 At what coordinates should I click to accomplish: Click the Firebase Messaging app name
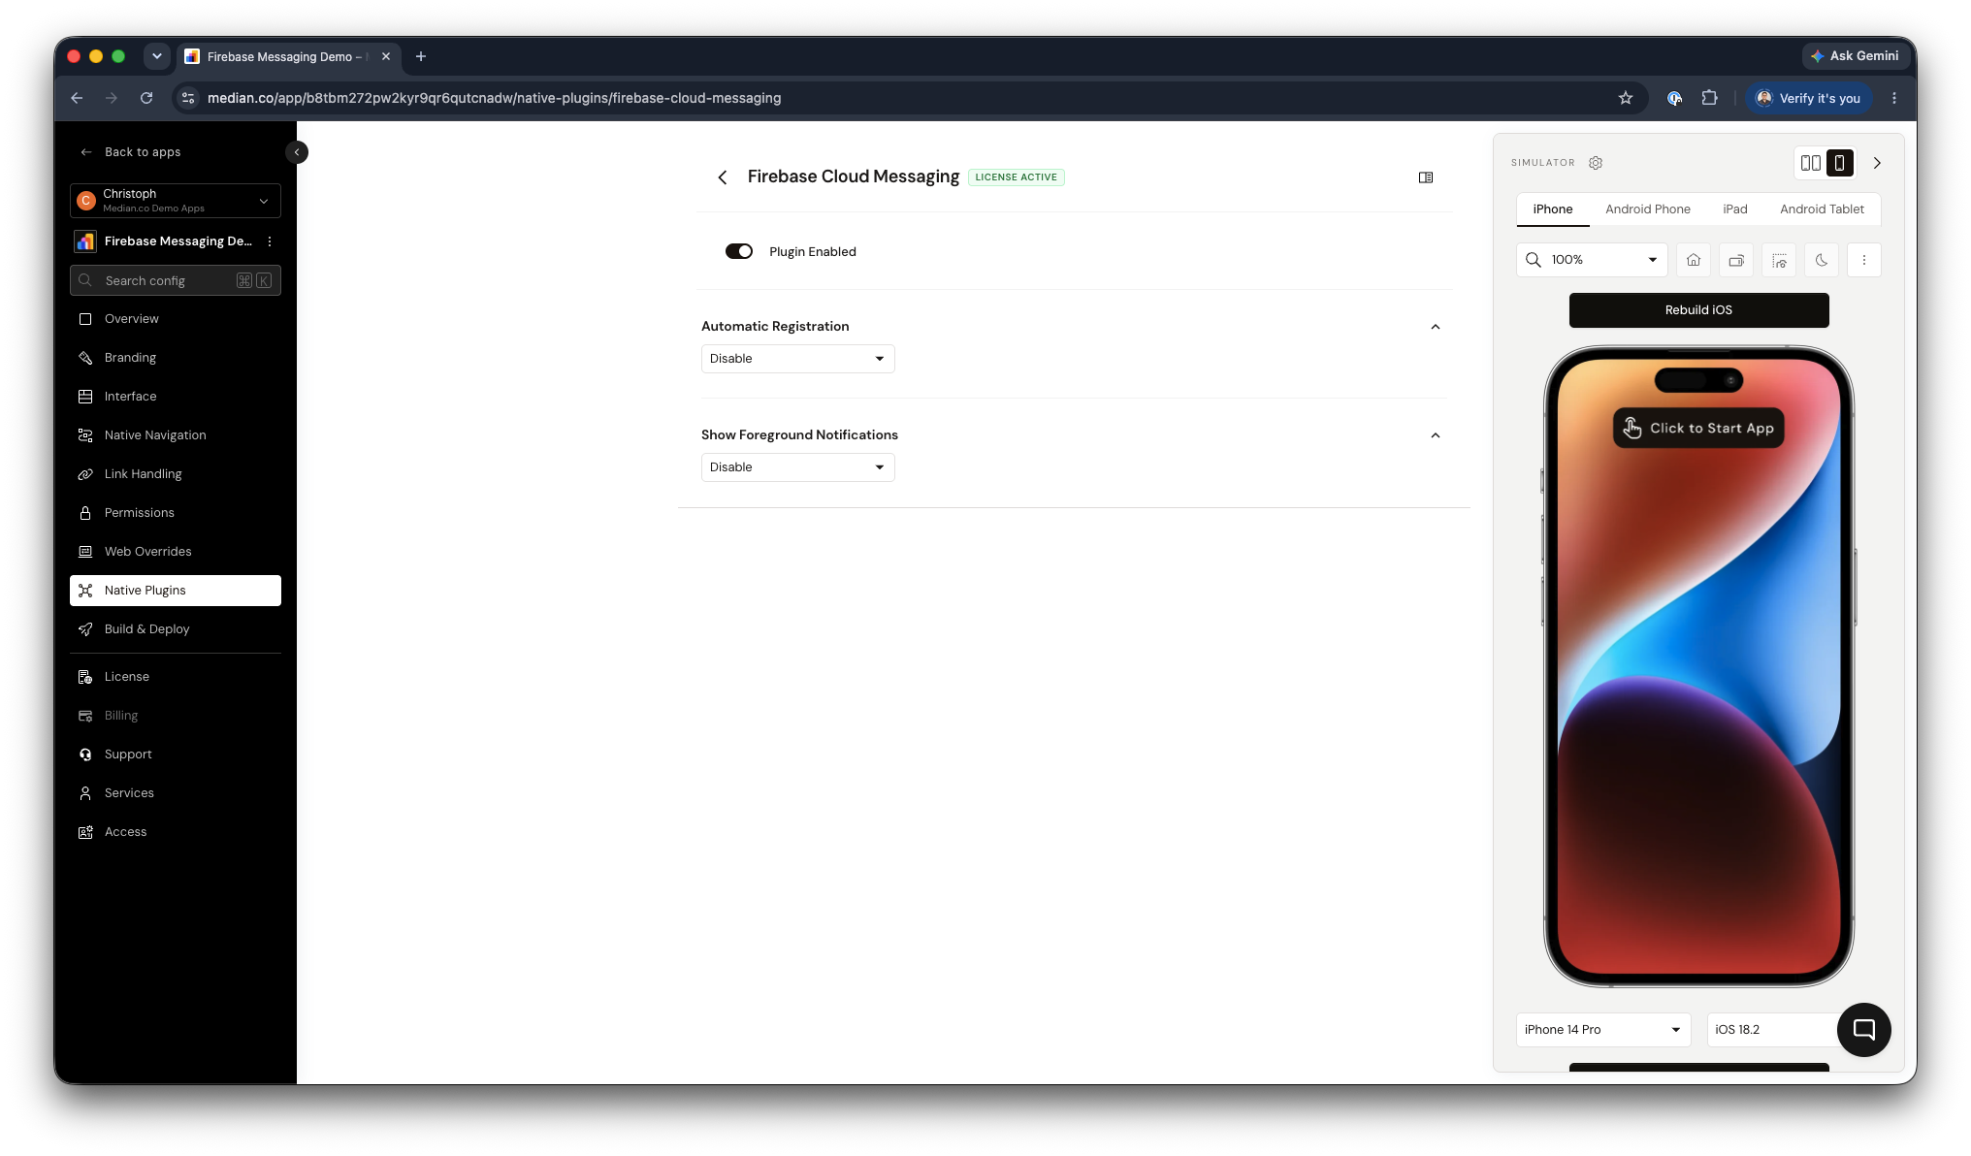click(178, 241)
